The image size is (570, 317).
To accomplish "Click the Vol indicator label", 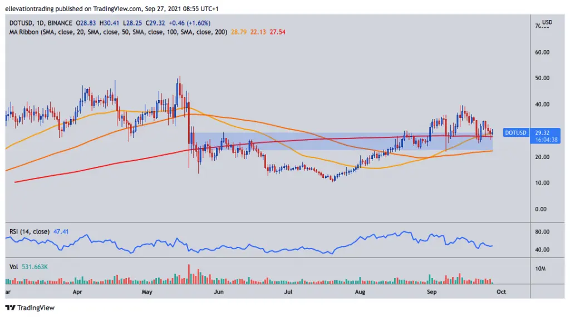I will pos(13,267).
